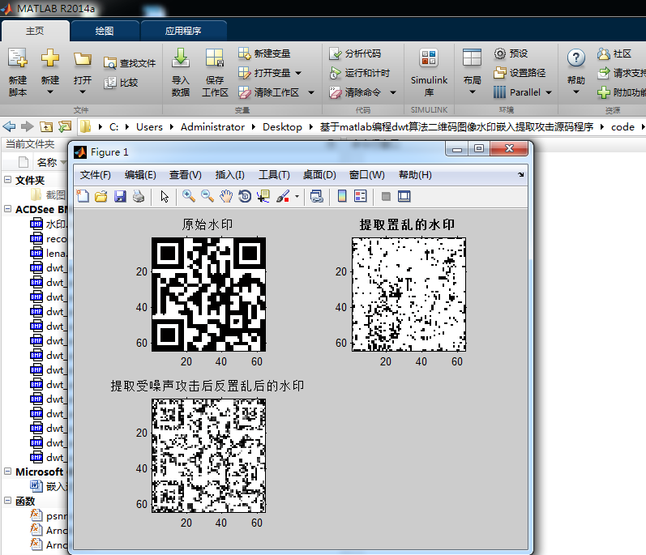Select Rotate 3D tool in Figure 1
Viewport: 646px width, 555px height.
click(x=245, y=196)
